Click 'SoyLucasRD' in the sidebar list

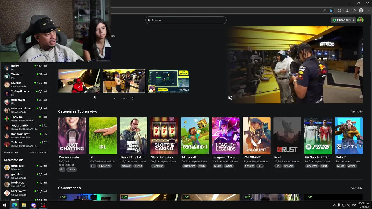(x=19, y=125)
